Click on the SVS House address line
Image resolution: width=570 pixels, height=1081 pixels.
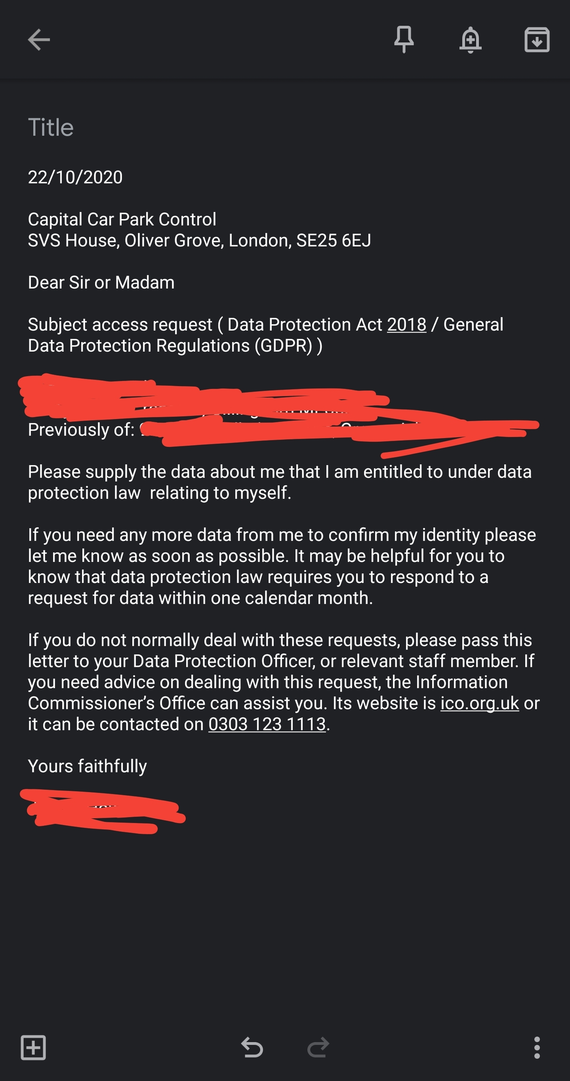(199, 240)
